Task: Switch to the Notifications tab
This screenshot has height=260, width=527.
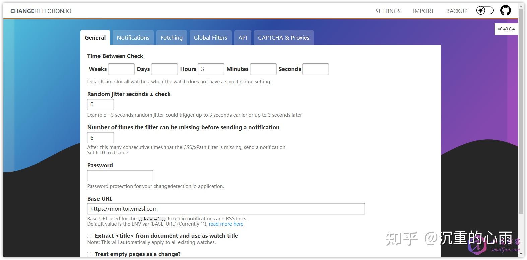Action: click(x=133, y=38)
